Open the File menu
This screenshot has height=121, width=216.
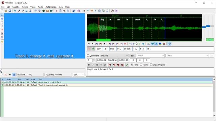3,7
